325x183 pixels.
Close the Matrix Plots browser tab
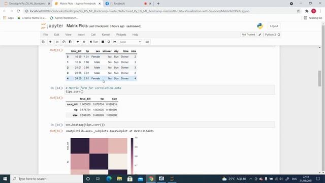100,4
